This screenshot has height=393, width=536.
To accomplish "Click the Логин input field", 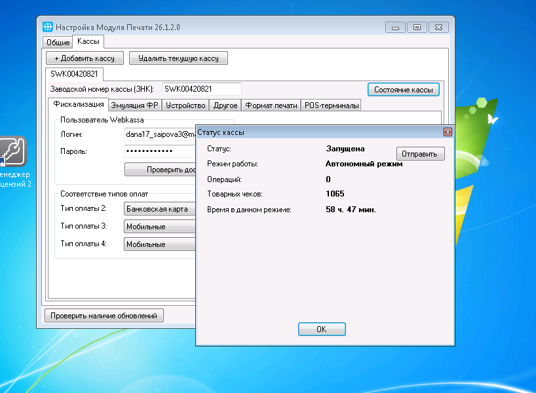I will [160, 134].
